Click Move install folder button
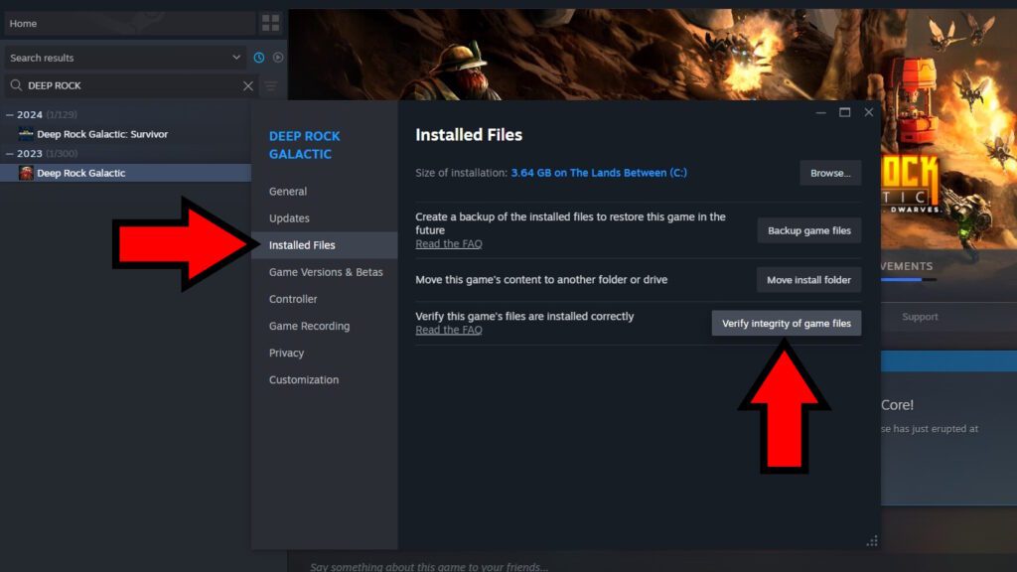The height and width of the screenshot is (572, 1017). click(808, 279)
